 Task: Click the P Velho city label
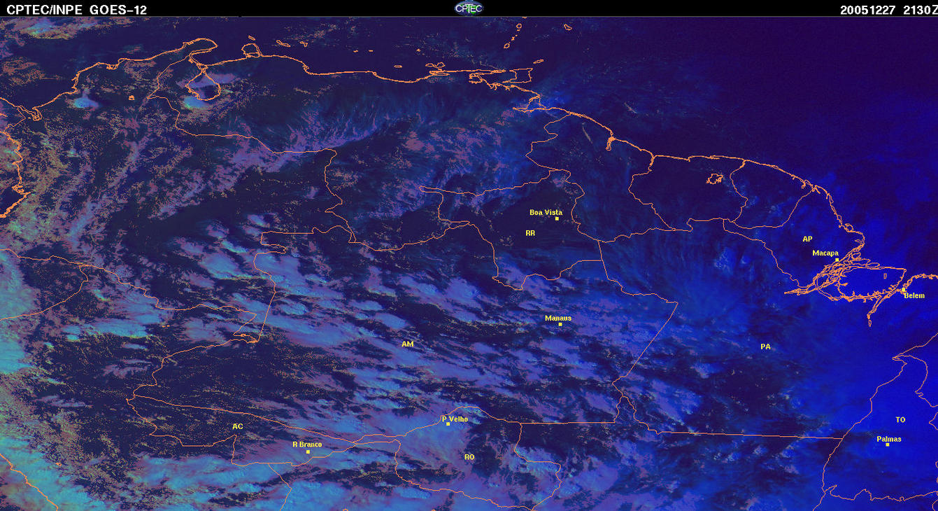[455, 419]
